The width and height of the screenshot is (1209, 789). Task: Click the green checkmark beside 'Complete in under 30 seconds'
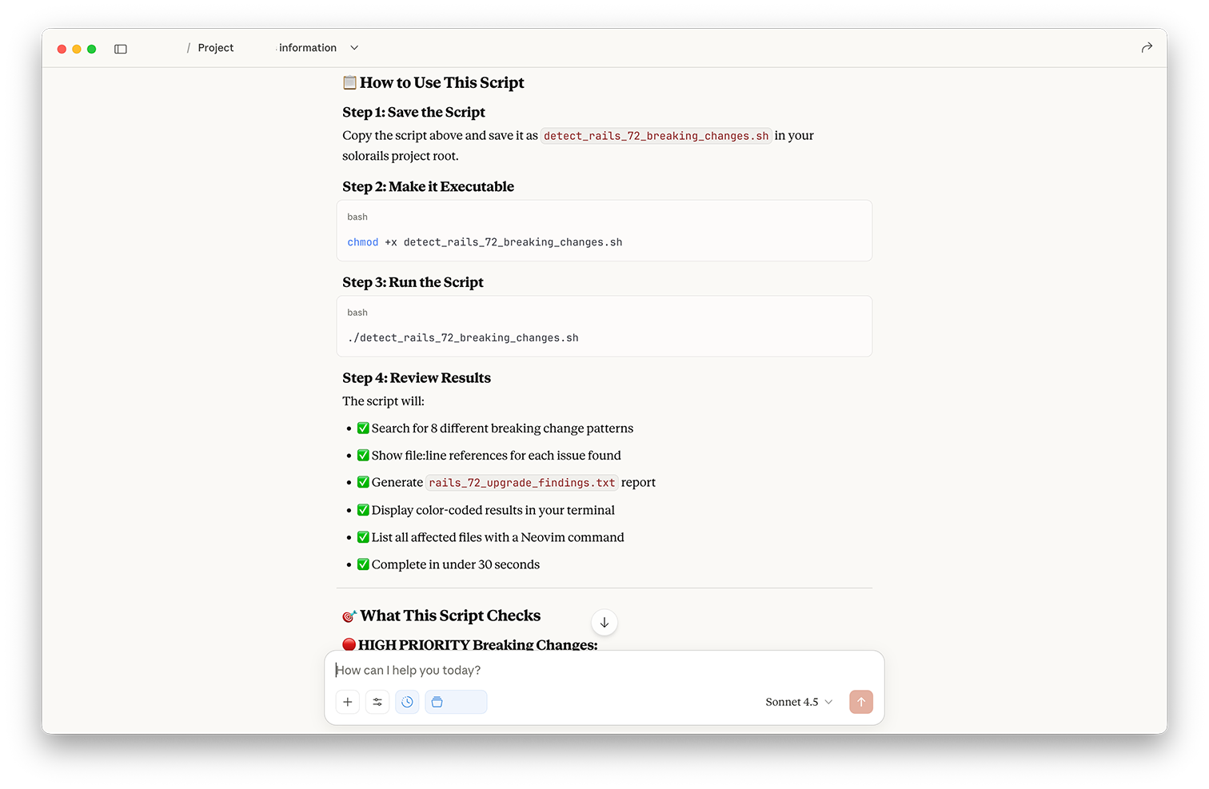pyautogui.click(x=363, y=564)
